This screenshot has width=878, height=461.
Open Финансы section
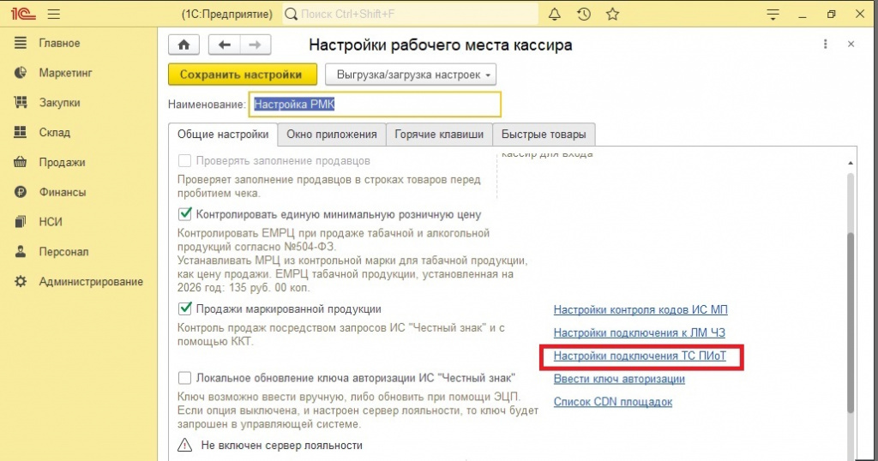tap(62, 192)
